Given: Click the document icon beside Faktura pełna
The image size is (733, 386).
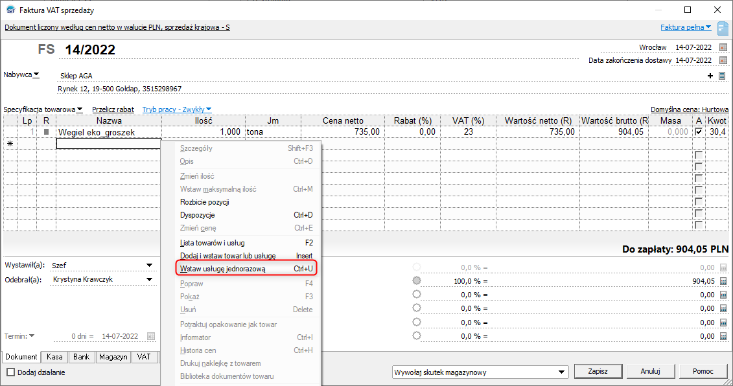Looking at the screenshot, I should [723, 28].
